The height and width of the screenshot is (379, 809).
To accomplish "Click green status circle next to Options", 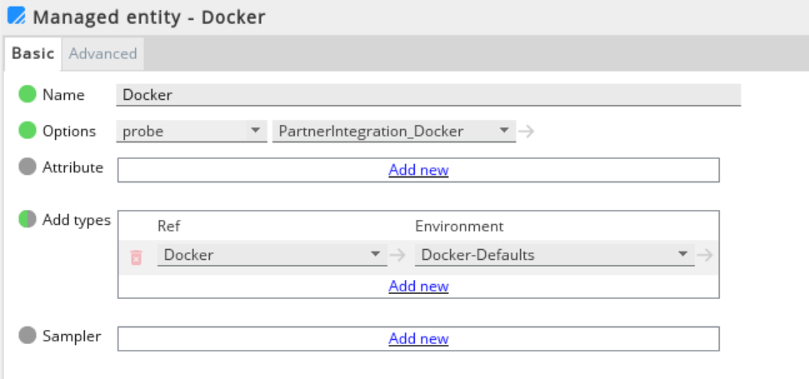I will pos(27,131).
